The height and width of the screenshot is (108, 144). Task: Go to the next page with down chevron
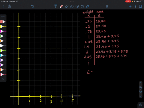tap(141, 96)
